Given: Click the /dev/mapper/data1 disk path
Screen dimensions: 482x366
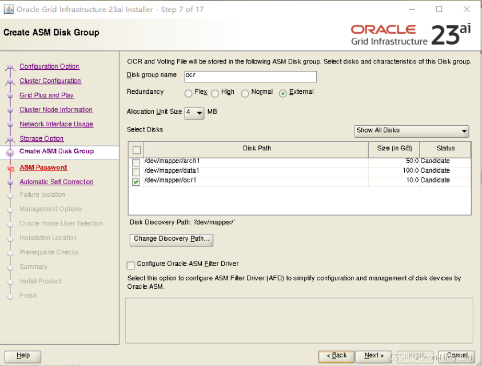Looking at the screenshot, I should click(x=172, y=170).
